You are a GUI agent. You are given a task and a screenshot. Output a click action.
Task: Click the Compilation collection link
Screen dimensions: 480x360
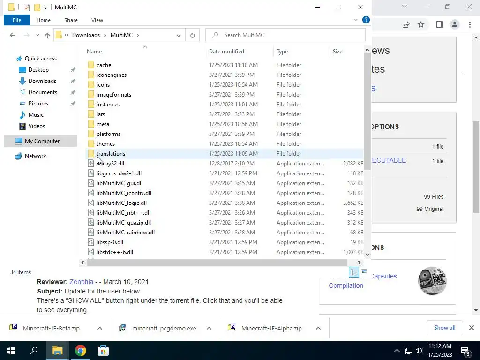click(x=346, y=285)
